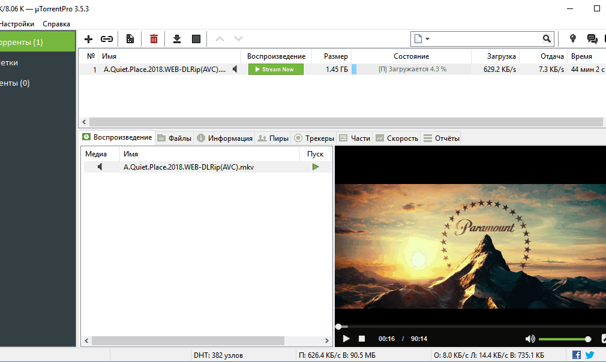The width and height of the screenshot is (606, 362).
Task: Click file list horizontal scrollbar thumb
Action: pyautogui.click(x=188, y=341)
